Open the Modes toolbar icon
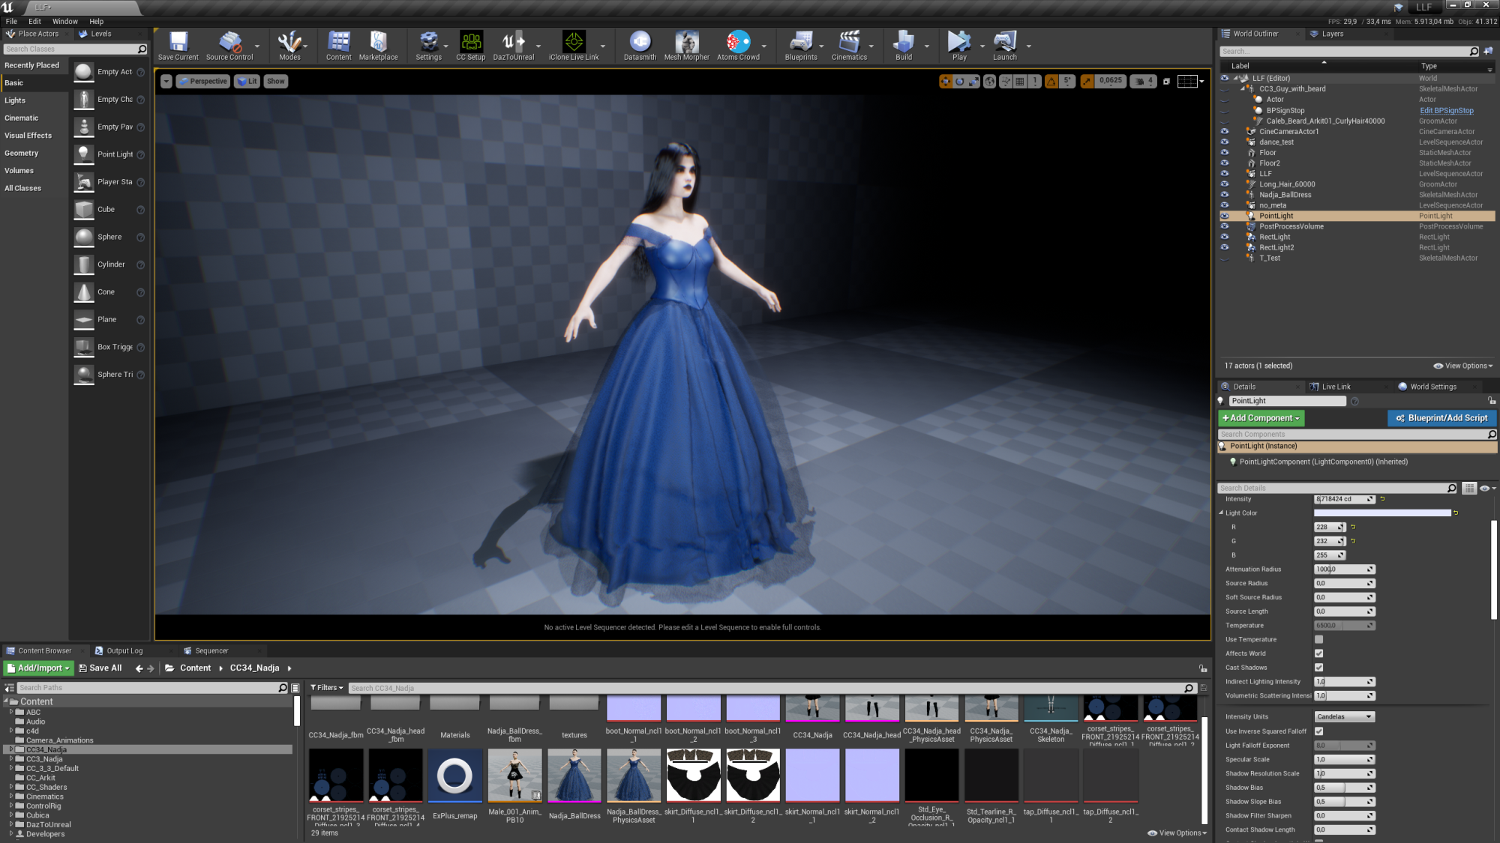The width and height of the screenshot is (1500, 843). [289, 46]
